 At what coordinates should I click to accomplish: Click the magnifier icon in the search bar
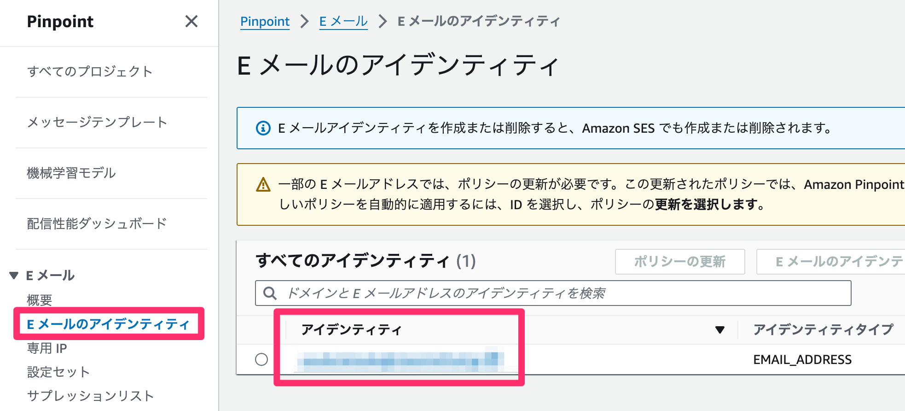tap(269, 293)
